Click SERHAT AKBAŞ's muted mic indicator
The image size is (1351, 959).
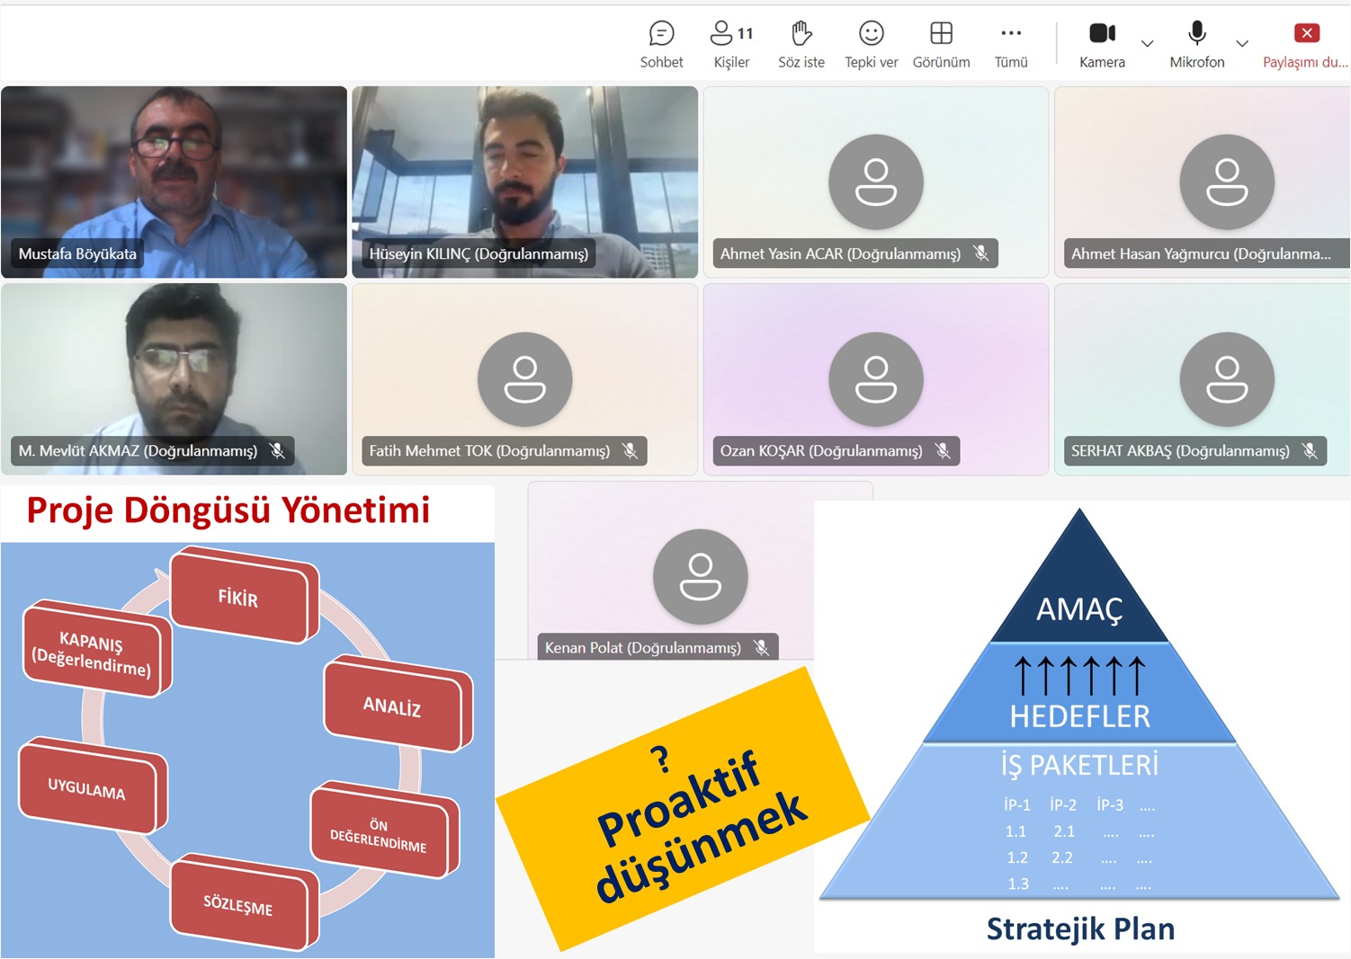point(1310,450)
